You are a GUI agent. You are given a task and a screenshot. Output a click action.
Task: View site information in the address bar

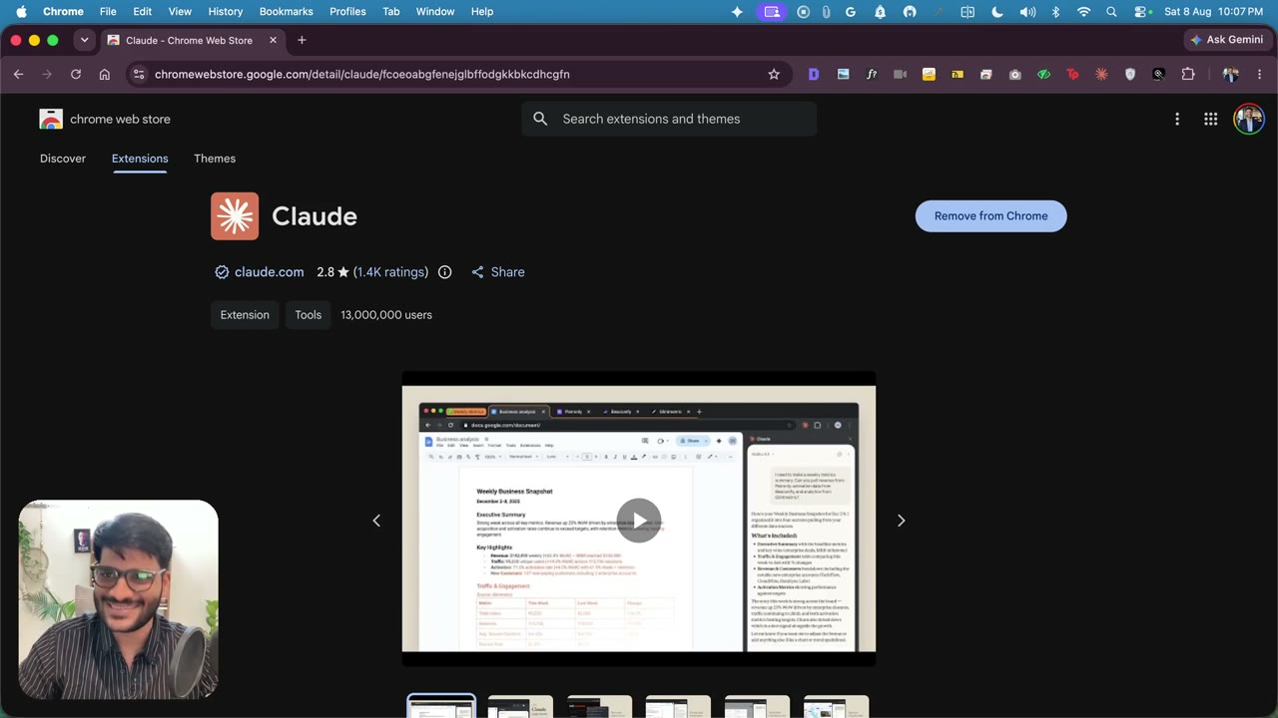(139, 74)
